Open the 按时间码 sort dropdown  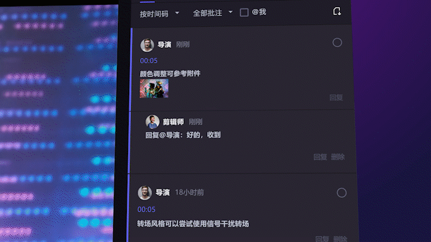click(159, 14)
